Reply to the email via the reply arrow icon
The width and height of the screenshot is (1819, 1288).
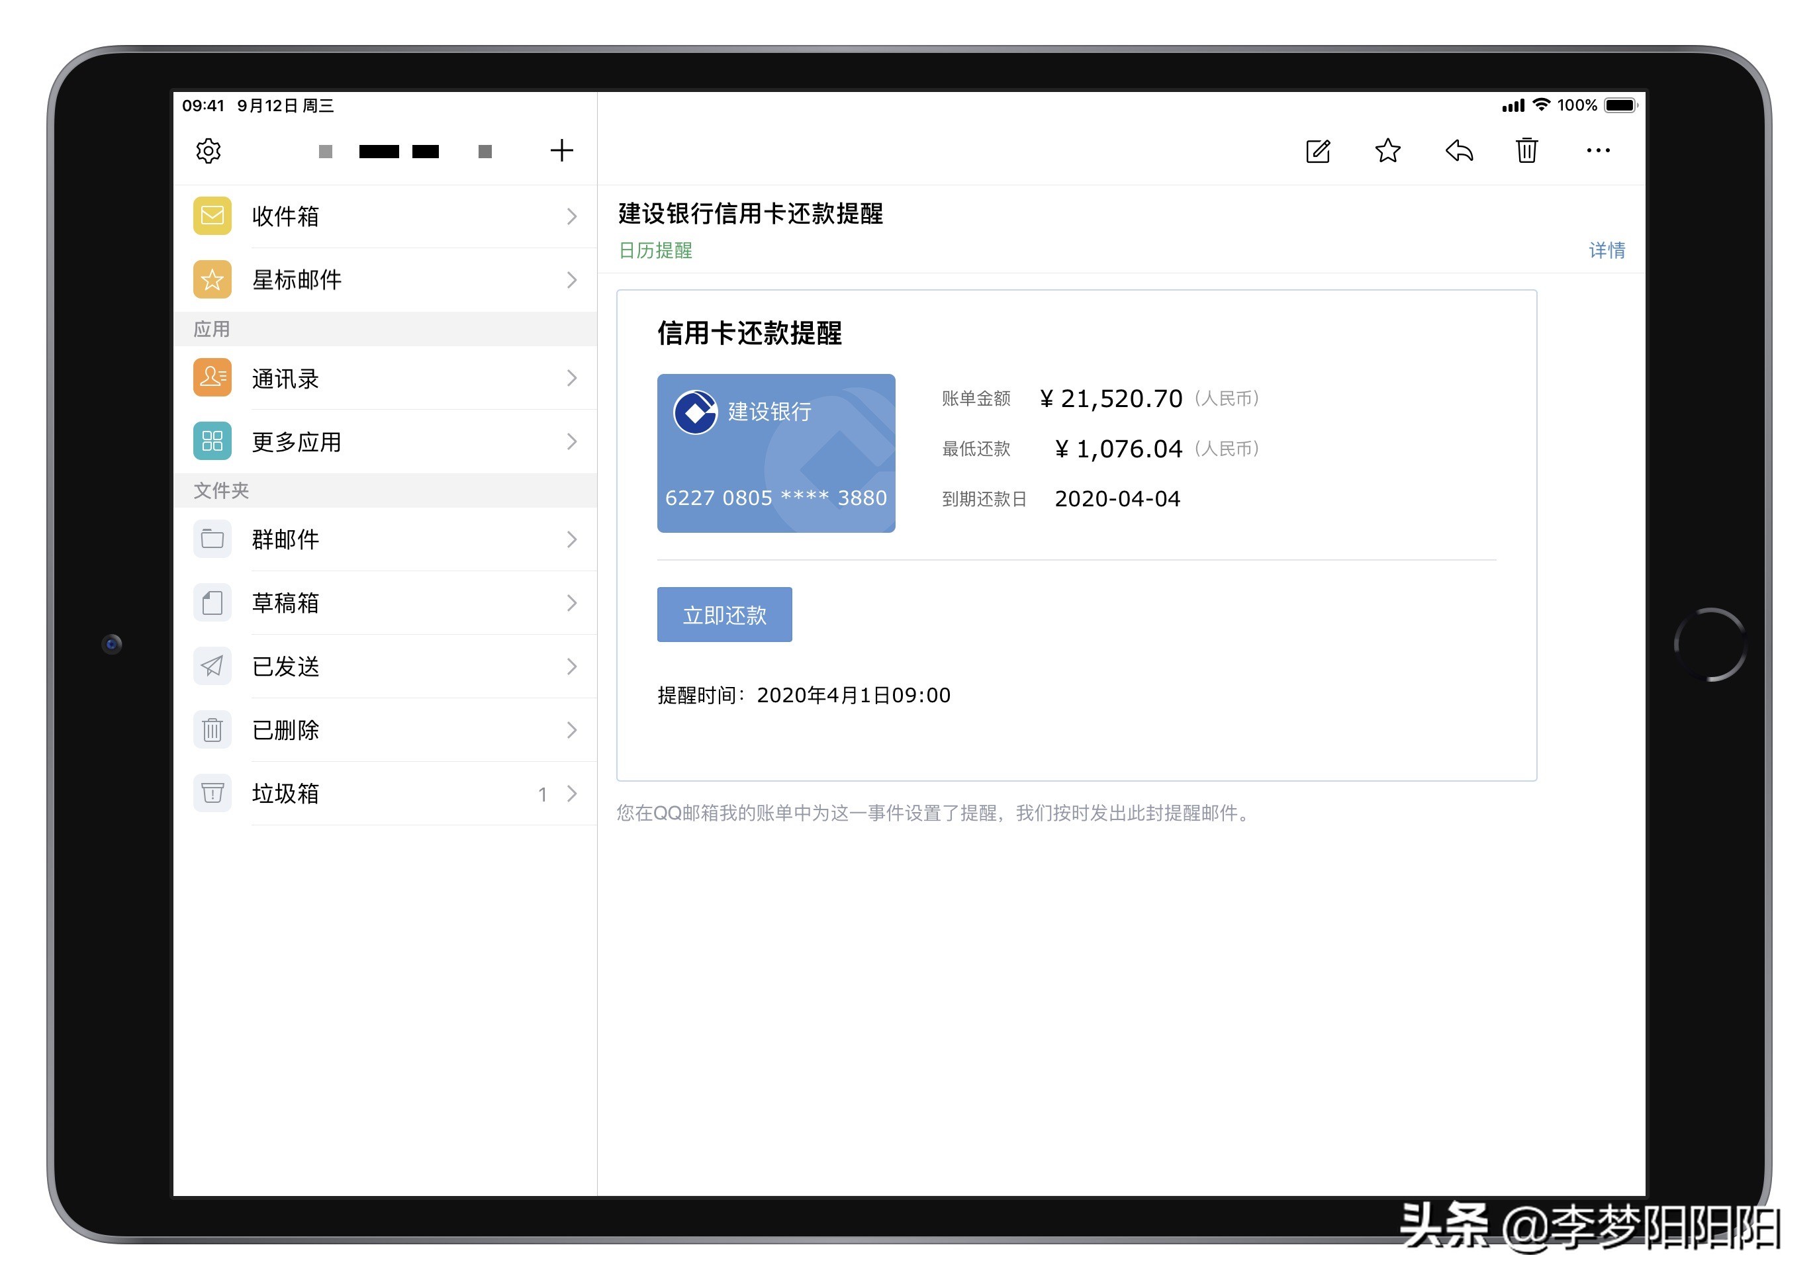coord(1458,151)
